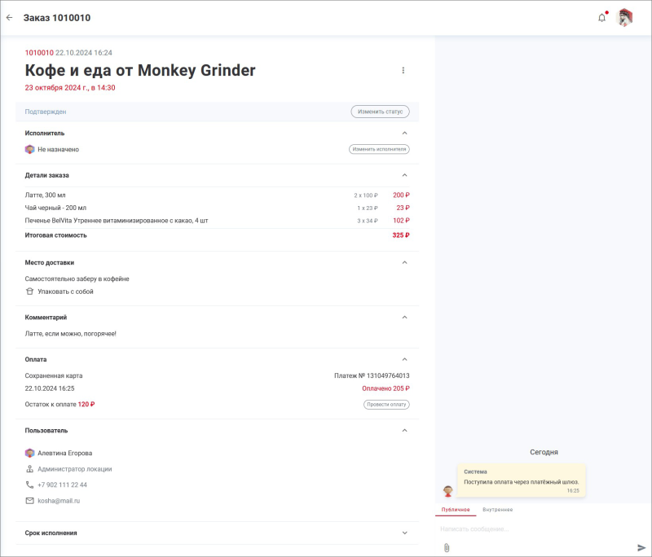652x557 pixels.
Task: Click the send message arrow icon
Action: click(x=641, y=547)
